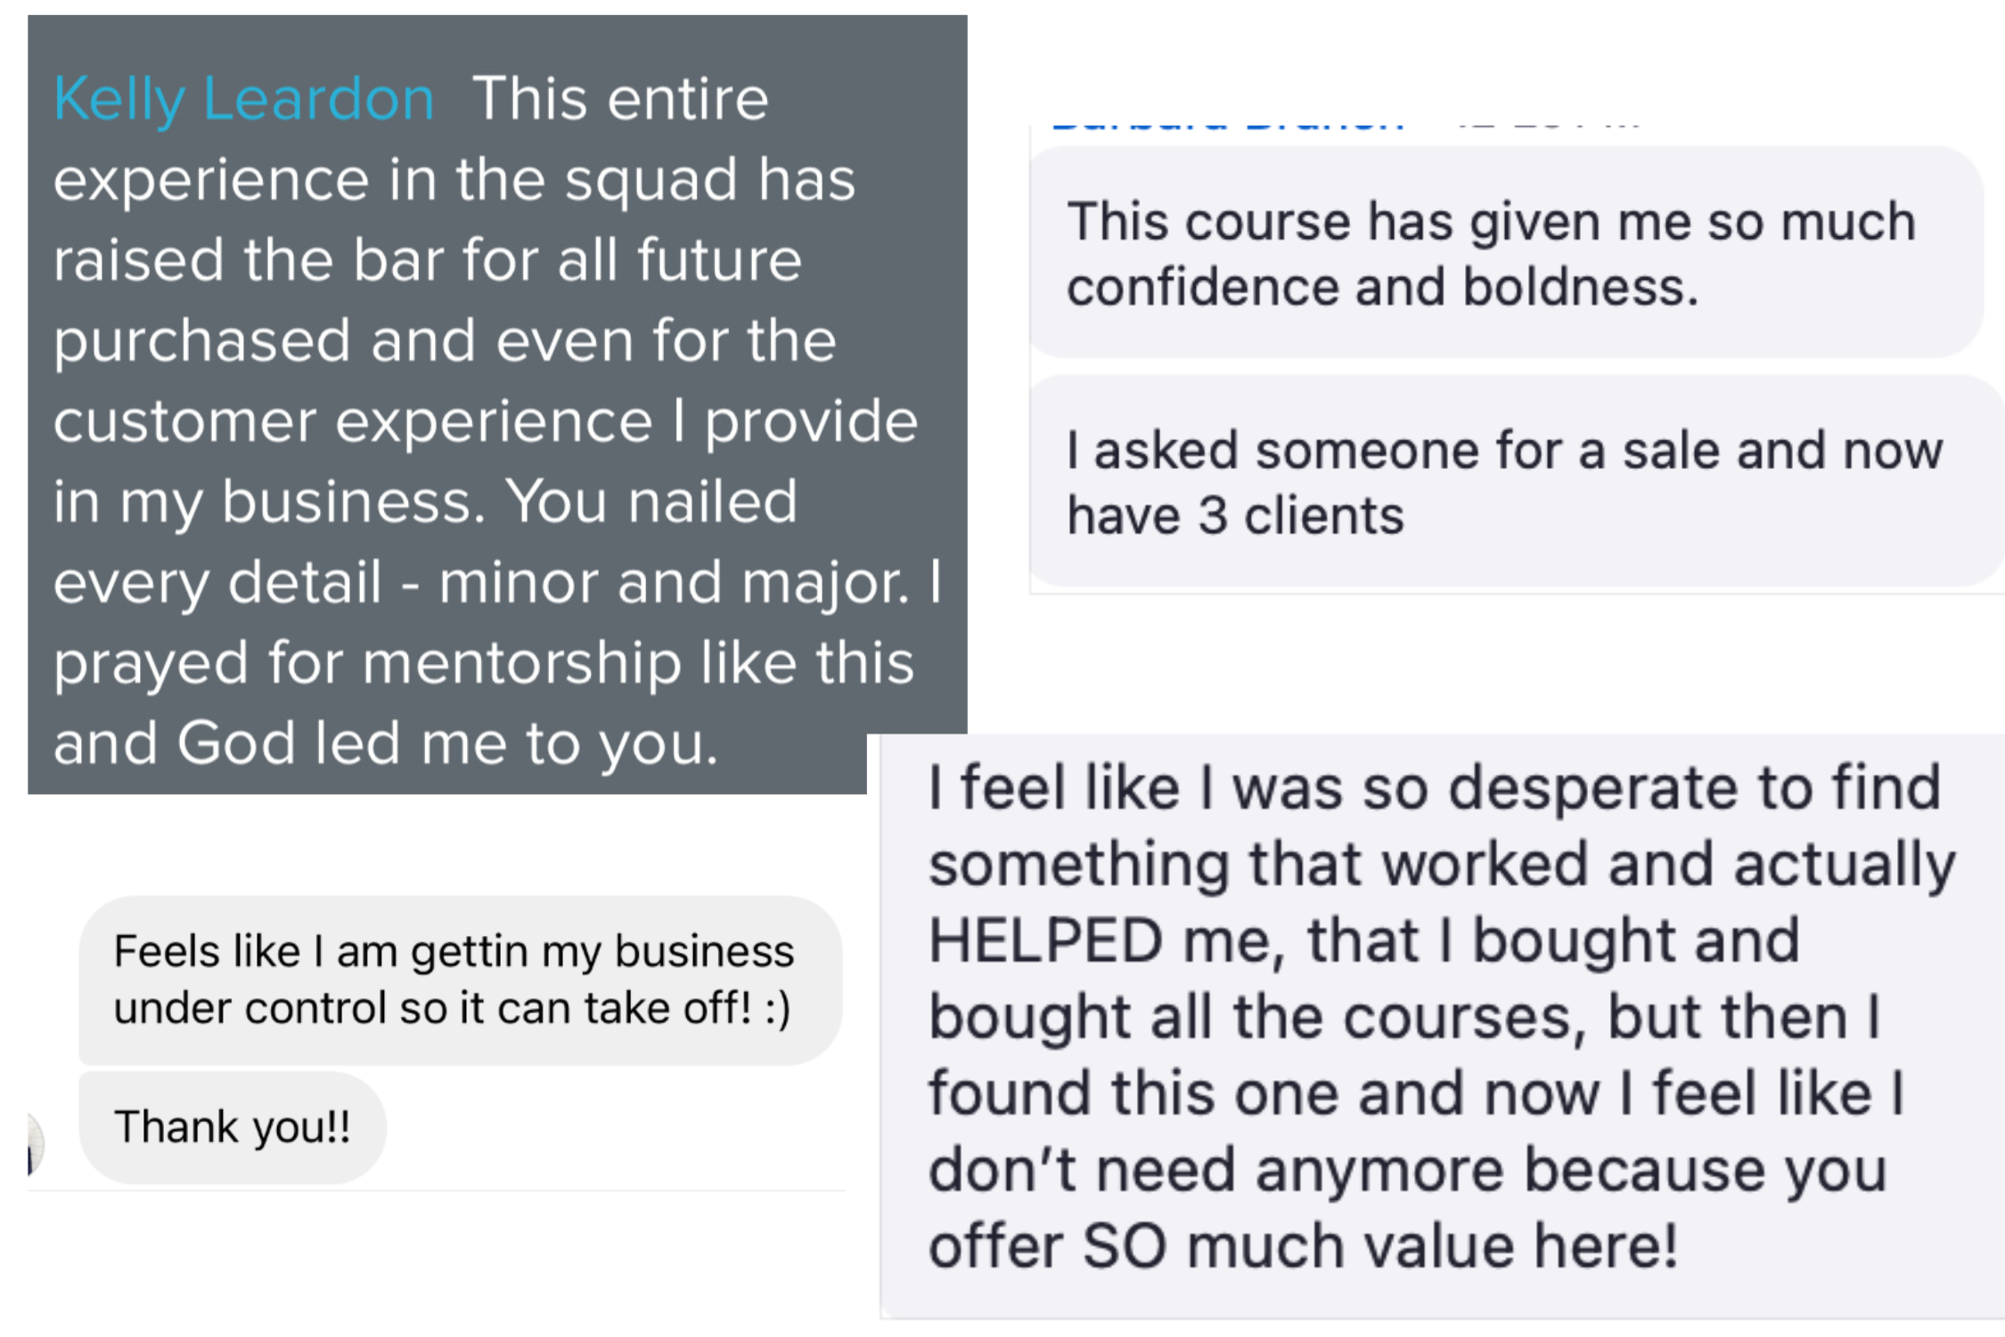Click 'customer experience I provide' line
Viewport: 2005px width, 1337px height.
(x=486, y=422)
